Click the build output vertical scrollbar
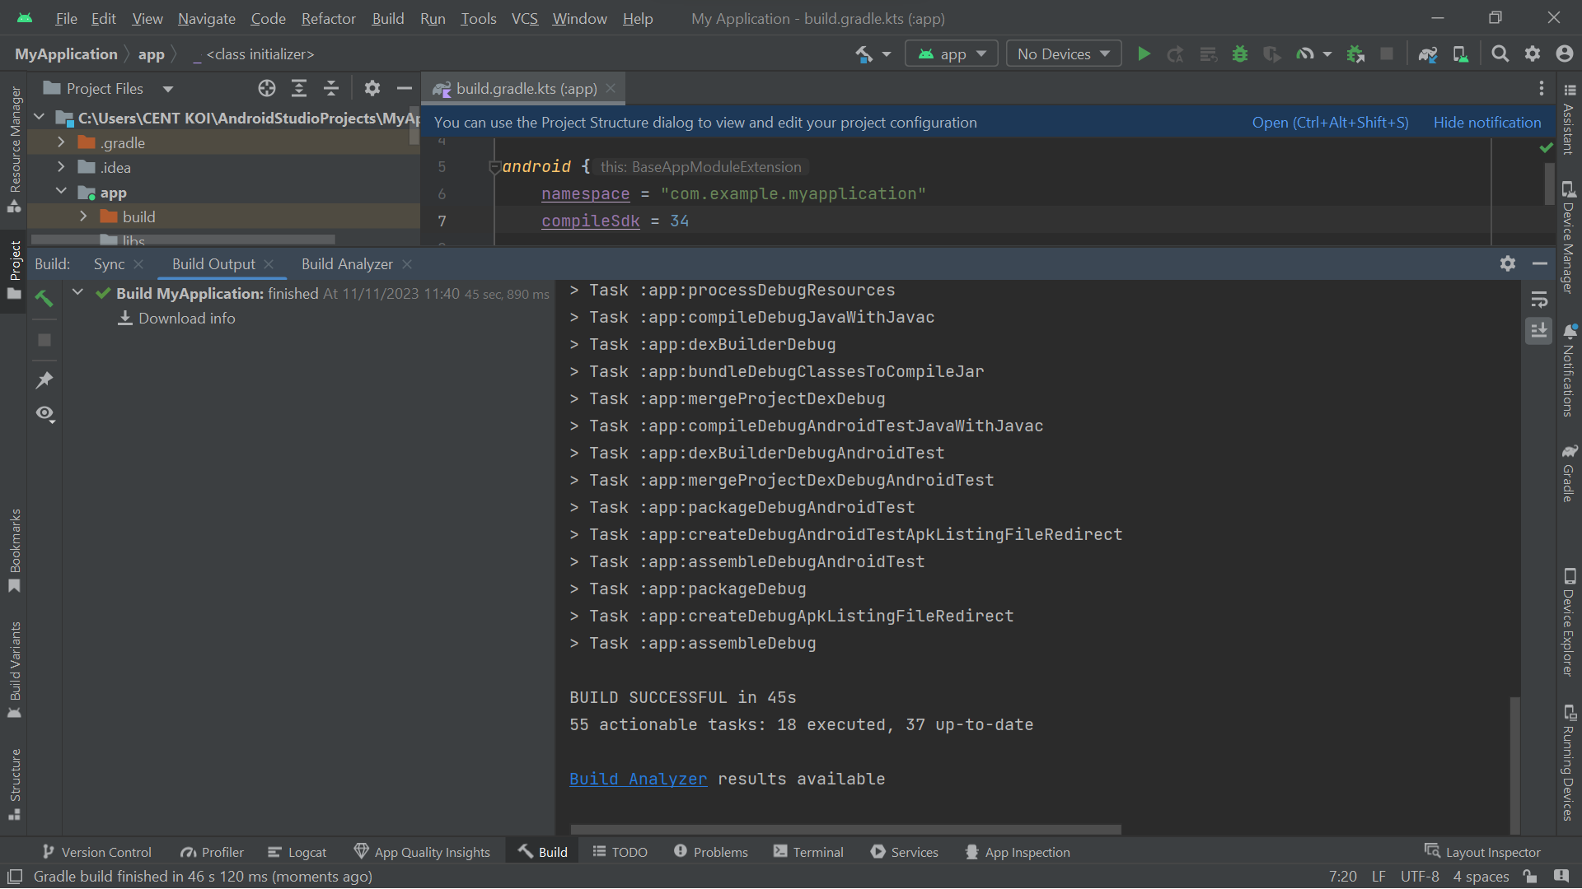This screenshot has height=889, width=1582. click(1514, 764)
